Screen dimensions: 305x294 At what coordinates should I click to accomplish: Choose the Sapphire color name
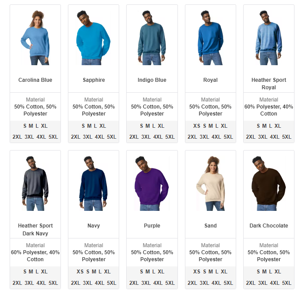[x=94, y=80]
